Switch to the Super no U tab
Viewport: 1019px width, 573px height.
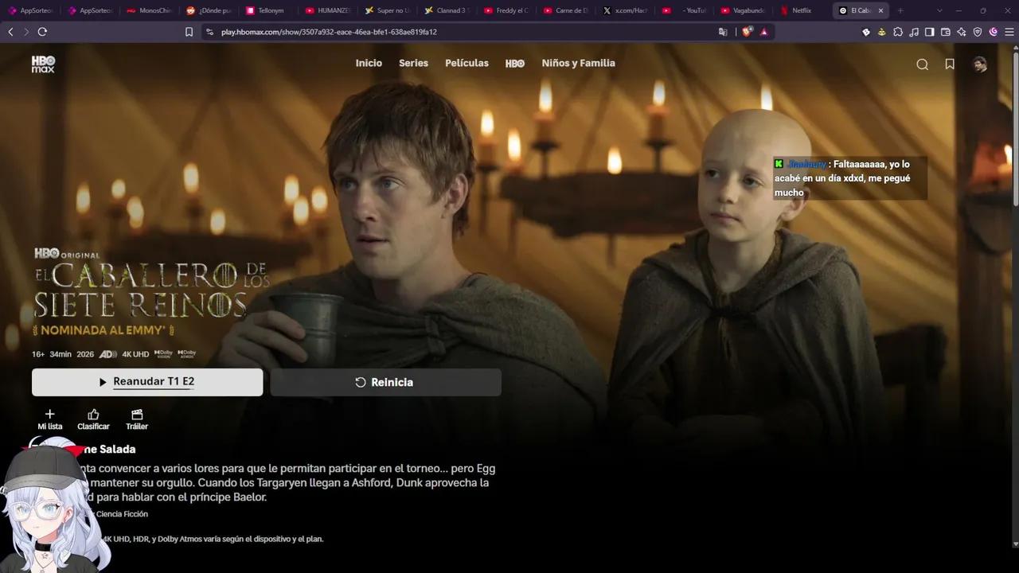coord(388,10)
